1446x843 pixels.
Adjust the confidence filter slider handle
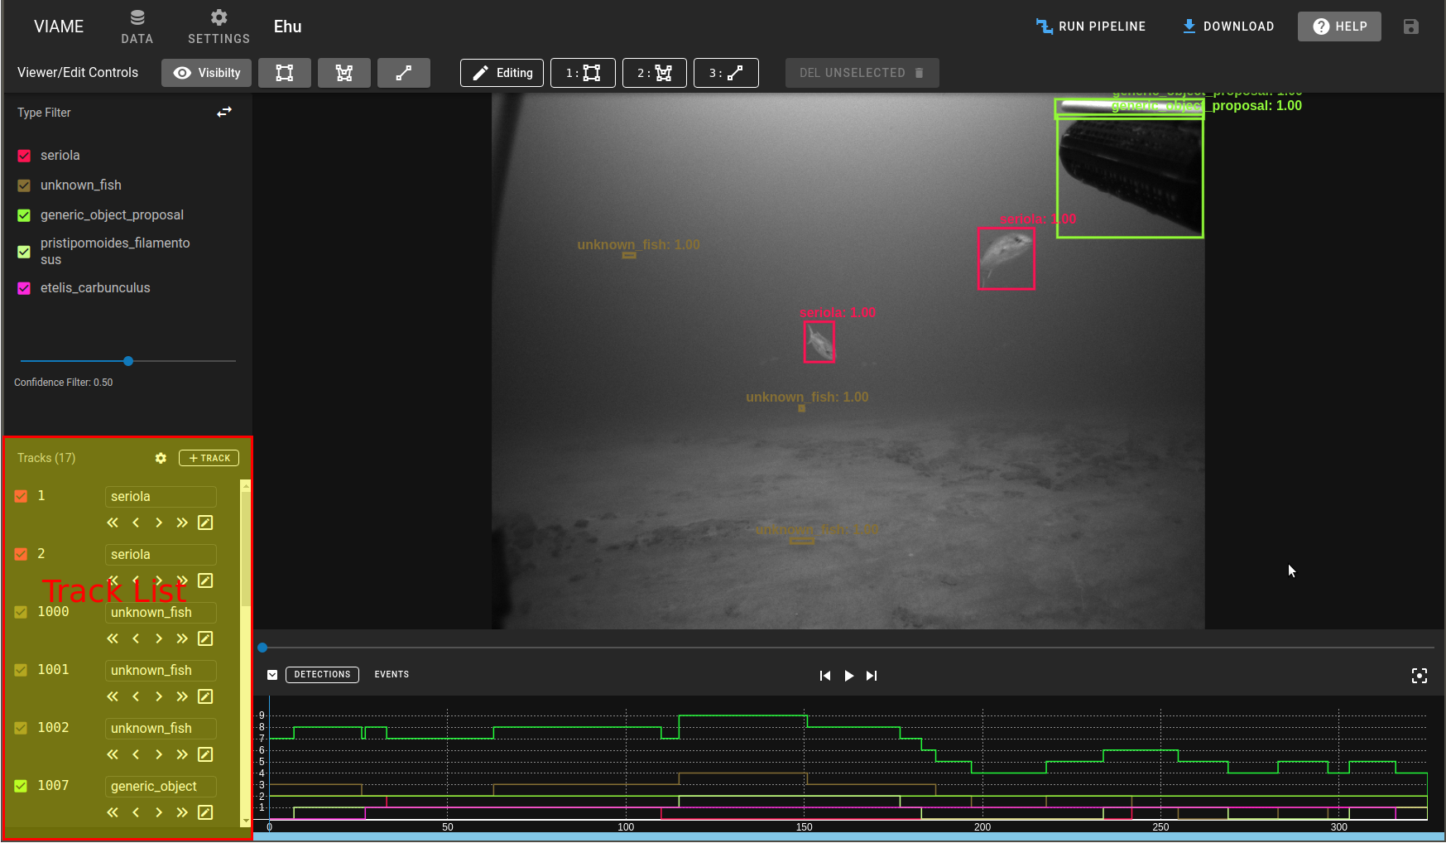click(x=128, y=361)
